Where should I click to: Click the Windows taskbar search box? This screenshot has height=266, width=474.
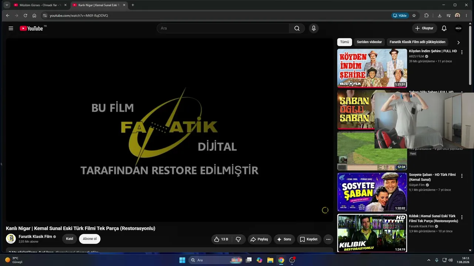[216, 260]
